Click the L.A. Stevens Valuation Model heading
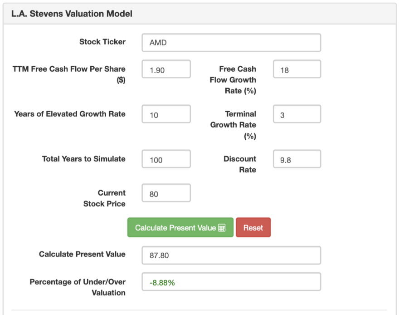This screenshot has width=399, height=315. pyautogui.click(x=72, y=14)
